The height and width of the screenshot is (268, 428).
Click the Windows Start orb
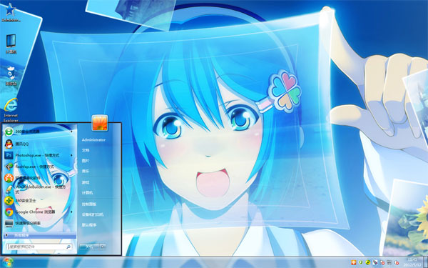[x=7, y=262]
